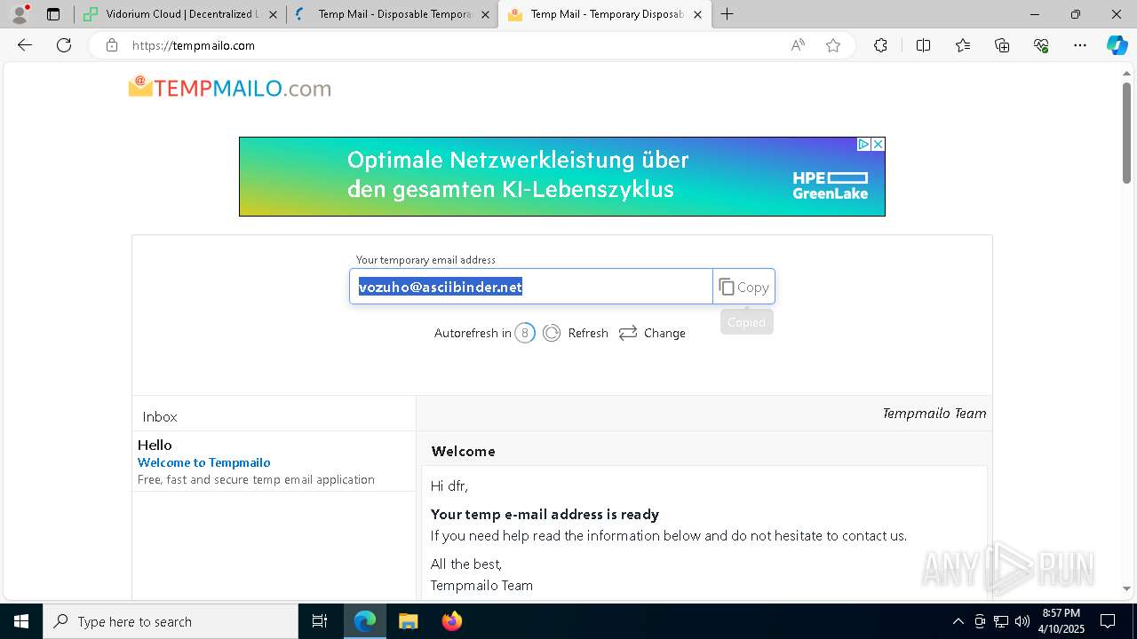This screenshot has width=1137, height=639.
Task: Open Firefox from taskbar
Action: 451,621
